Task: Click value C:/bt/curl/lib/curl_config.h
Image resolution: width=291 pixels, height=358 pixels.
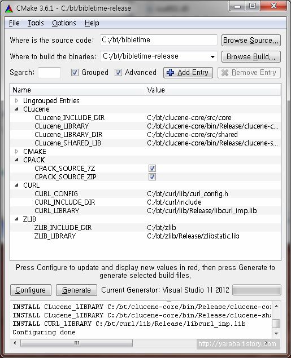Action: (188, 193)
